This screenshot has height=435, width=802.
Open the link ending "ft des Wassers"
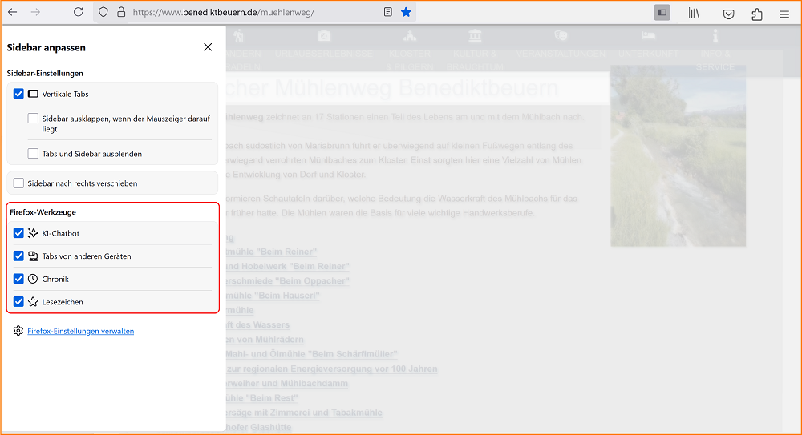point(257,324)
